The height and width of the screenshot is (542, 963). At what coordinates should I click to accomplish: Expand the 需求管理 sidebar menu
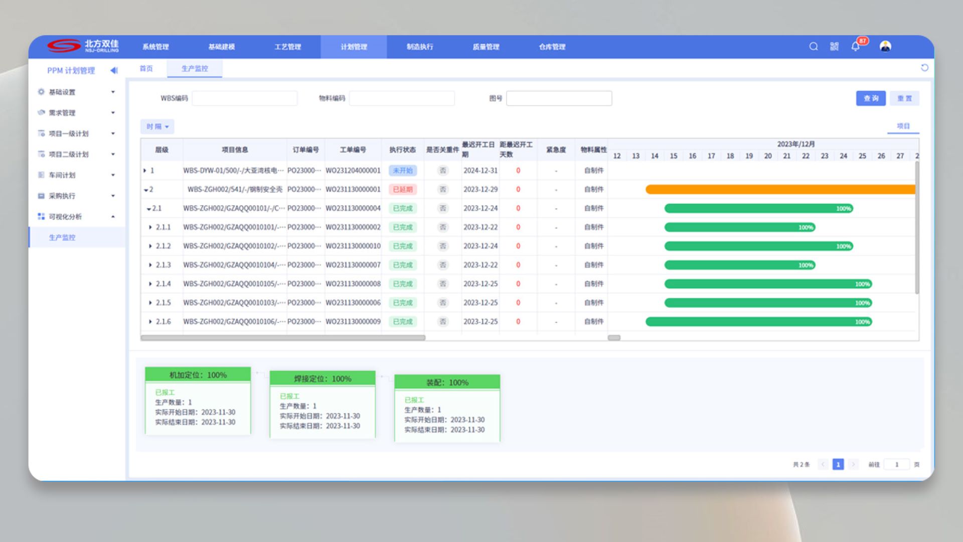[112, 112]
